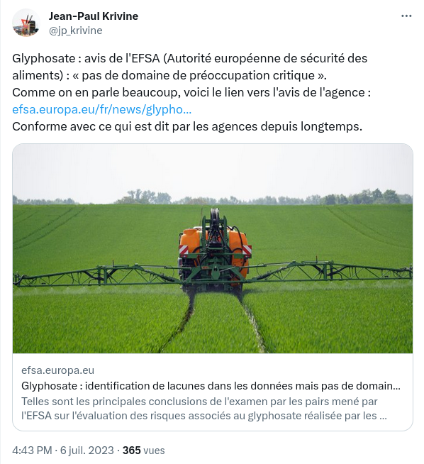Open the 6 juil. 2023 date

tap(87, 451)
